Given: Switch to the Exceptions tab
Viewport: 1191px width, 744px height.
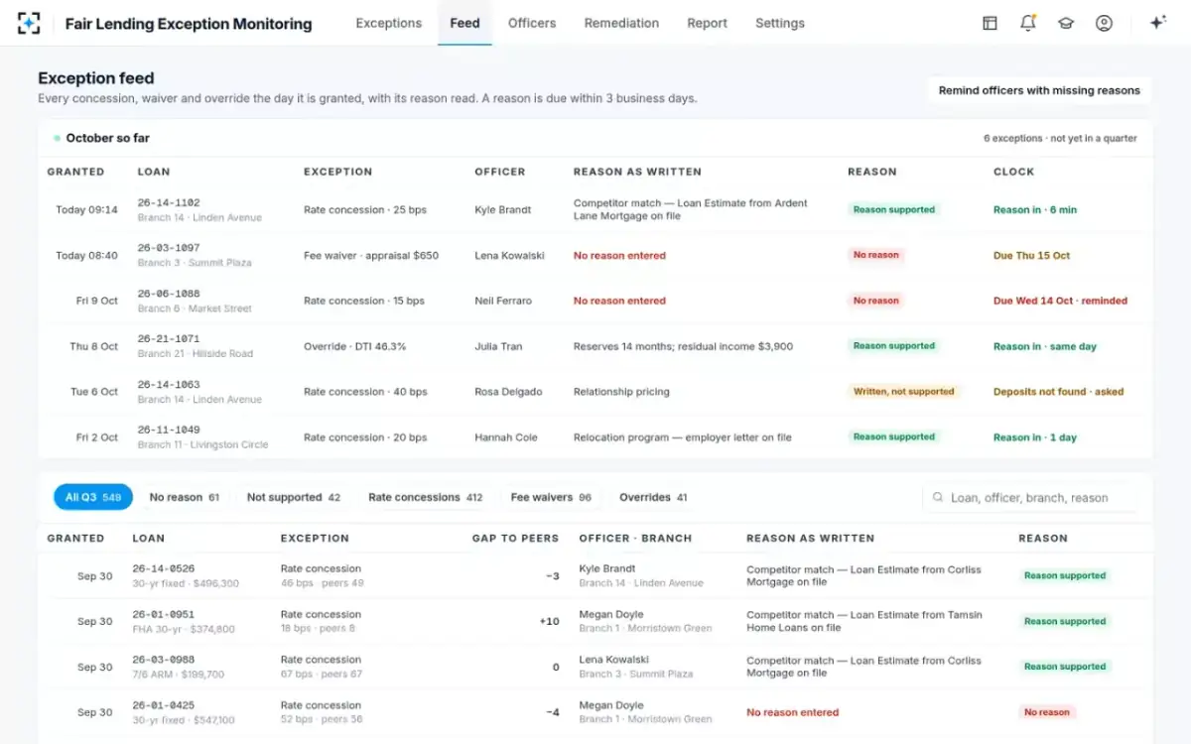Looking at the screenshot, I should [388, 23].
